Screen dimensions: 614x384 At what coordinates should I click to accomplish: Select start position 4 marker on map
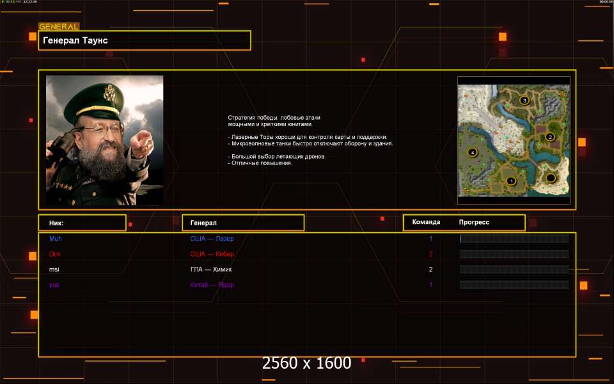473,152
